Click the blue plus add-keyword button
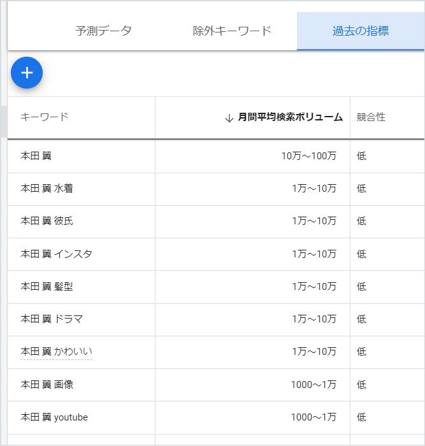425x446 pixels. [x=27, y=73]
